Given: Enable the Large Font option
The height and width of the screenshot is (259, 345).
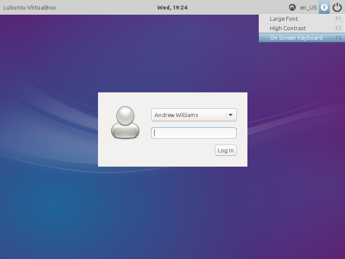Looking at the screenshot, I should tap(284, 19).
